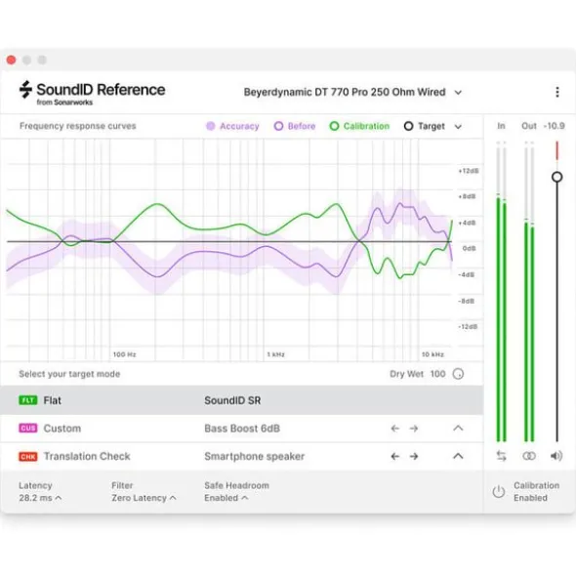
Task: Go to previous Custom preset
Action: tap(395, 429)
